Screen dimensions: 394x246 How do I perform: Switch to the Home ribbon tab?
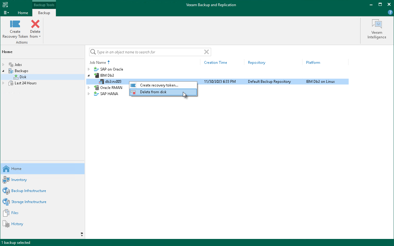[x=23, y=13]
